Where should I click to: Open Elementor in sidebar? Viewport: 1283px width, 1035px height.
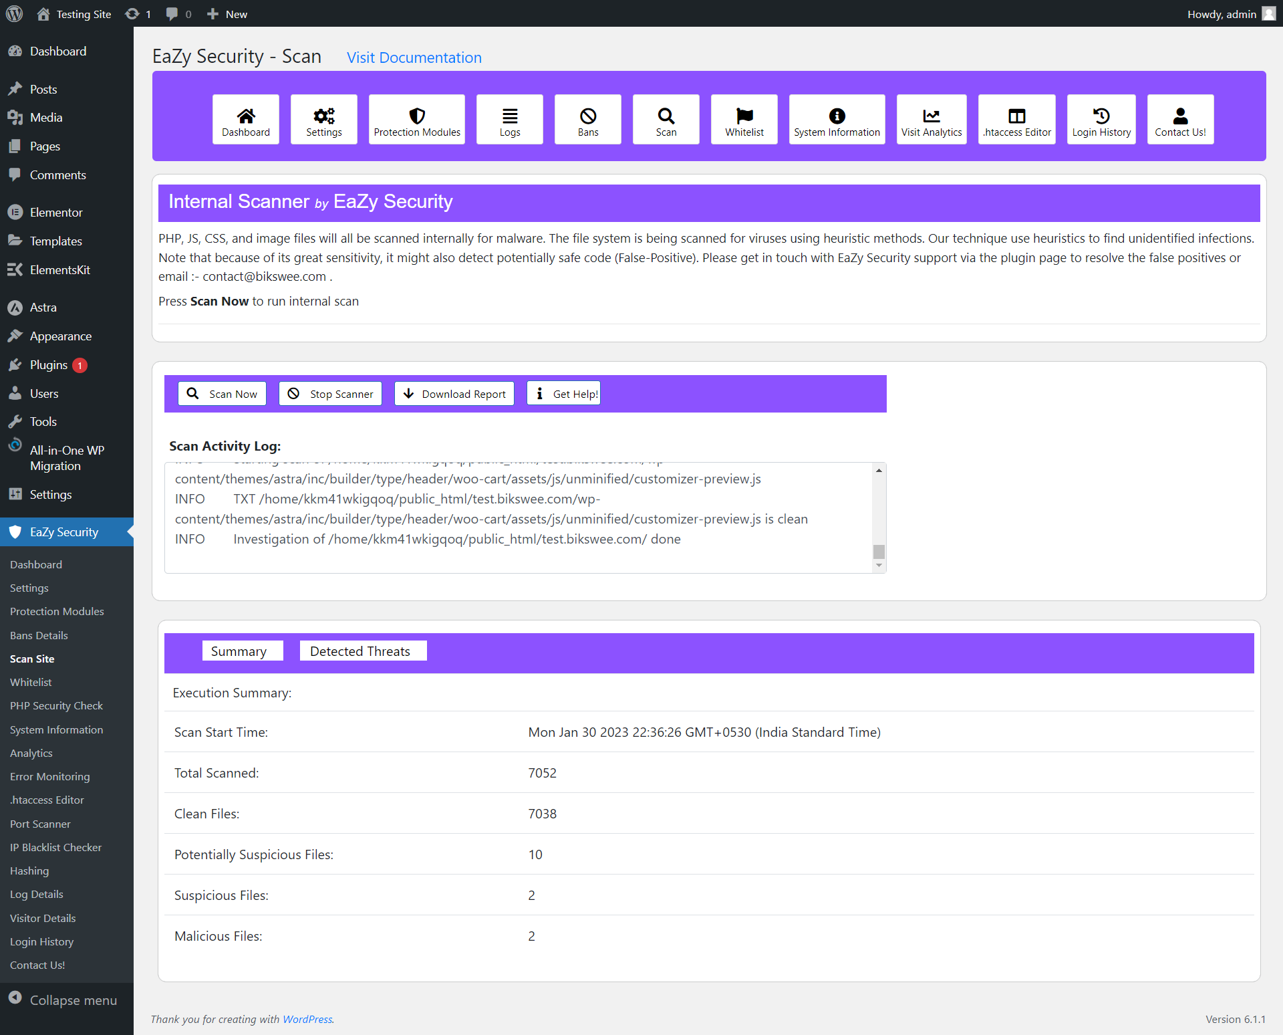67,212
